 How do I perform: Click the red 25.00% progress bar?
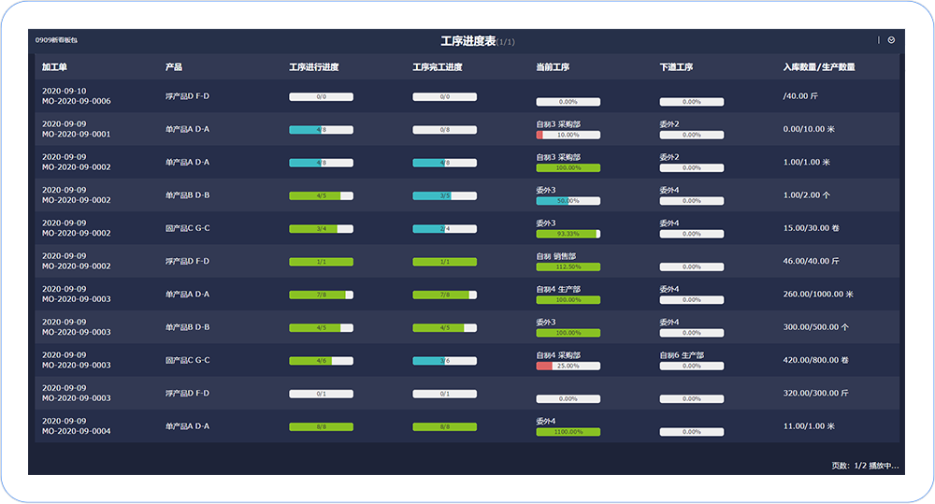(568, 366)
